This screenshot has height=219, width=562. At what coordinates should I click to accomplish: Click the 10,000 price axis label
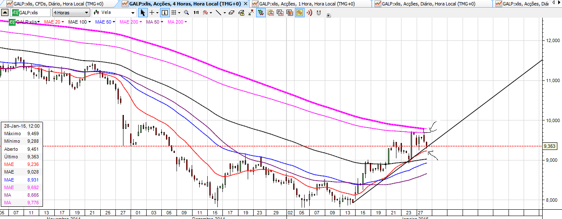pyautogui.click(x=552, y=120)
